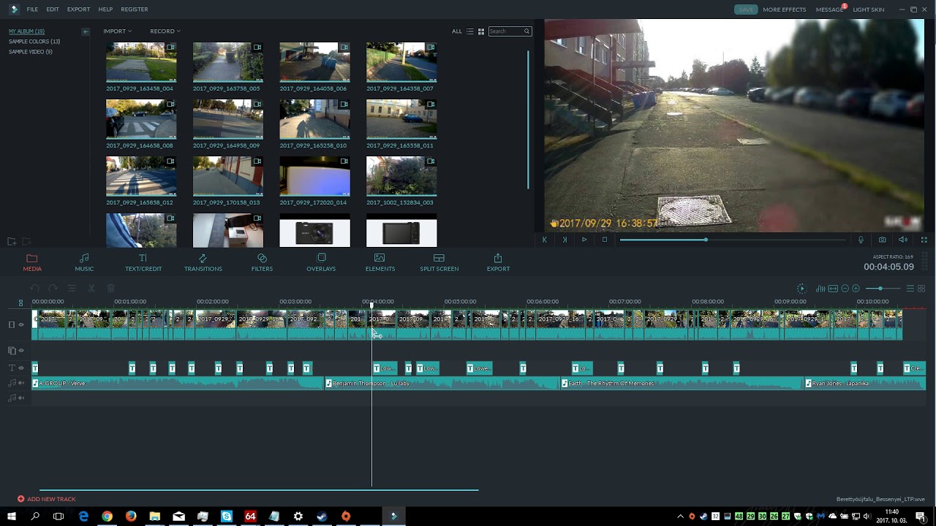Take a snapshot with camera icon

(883, 240)
